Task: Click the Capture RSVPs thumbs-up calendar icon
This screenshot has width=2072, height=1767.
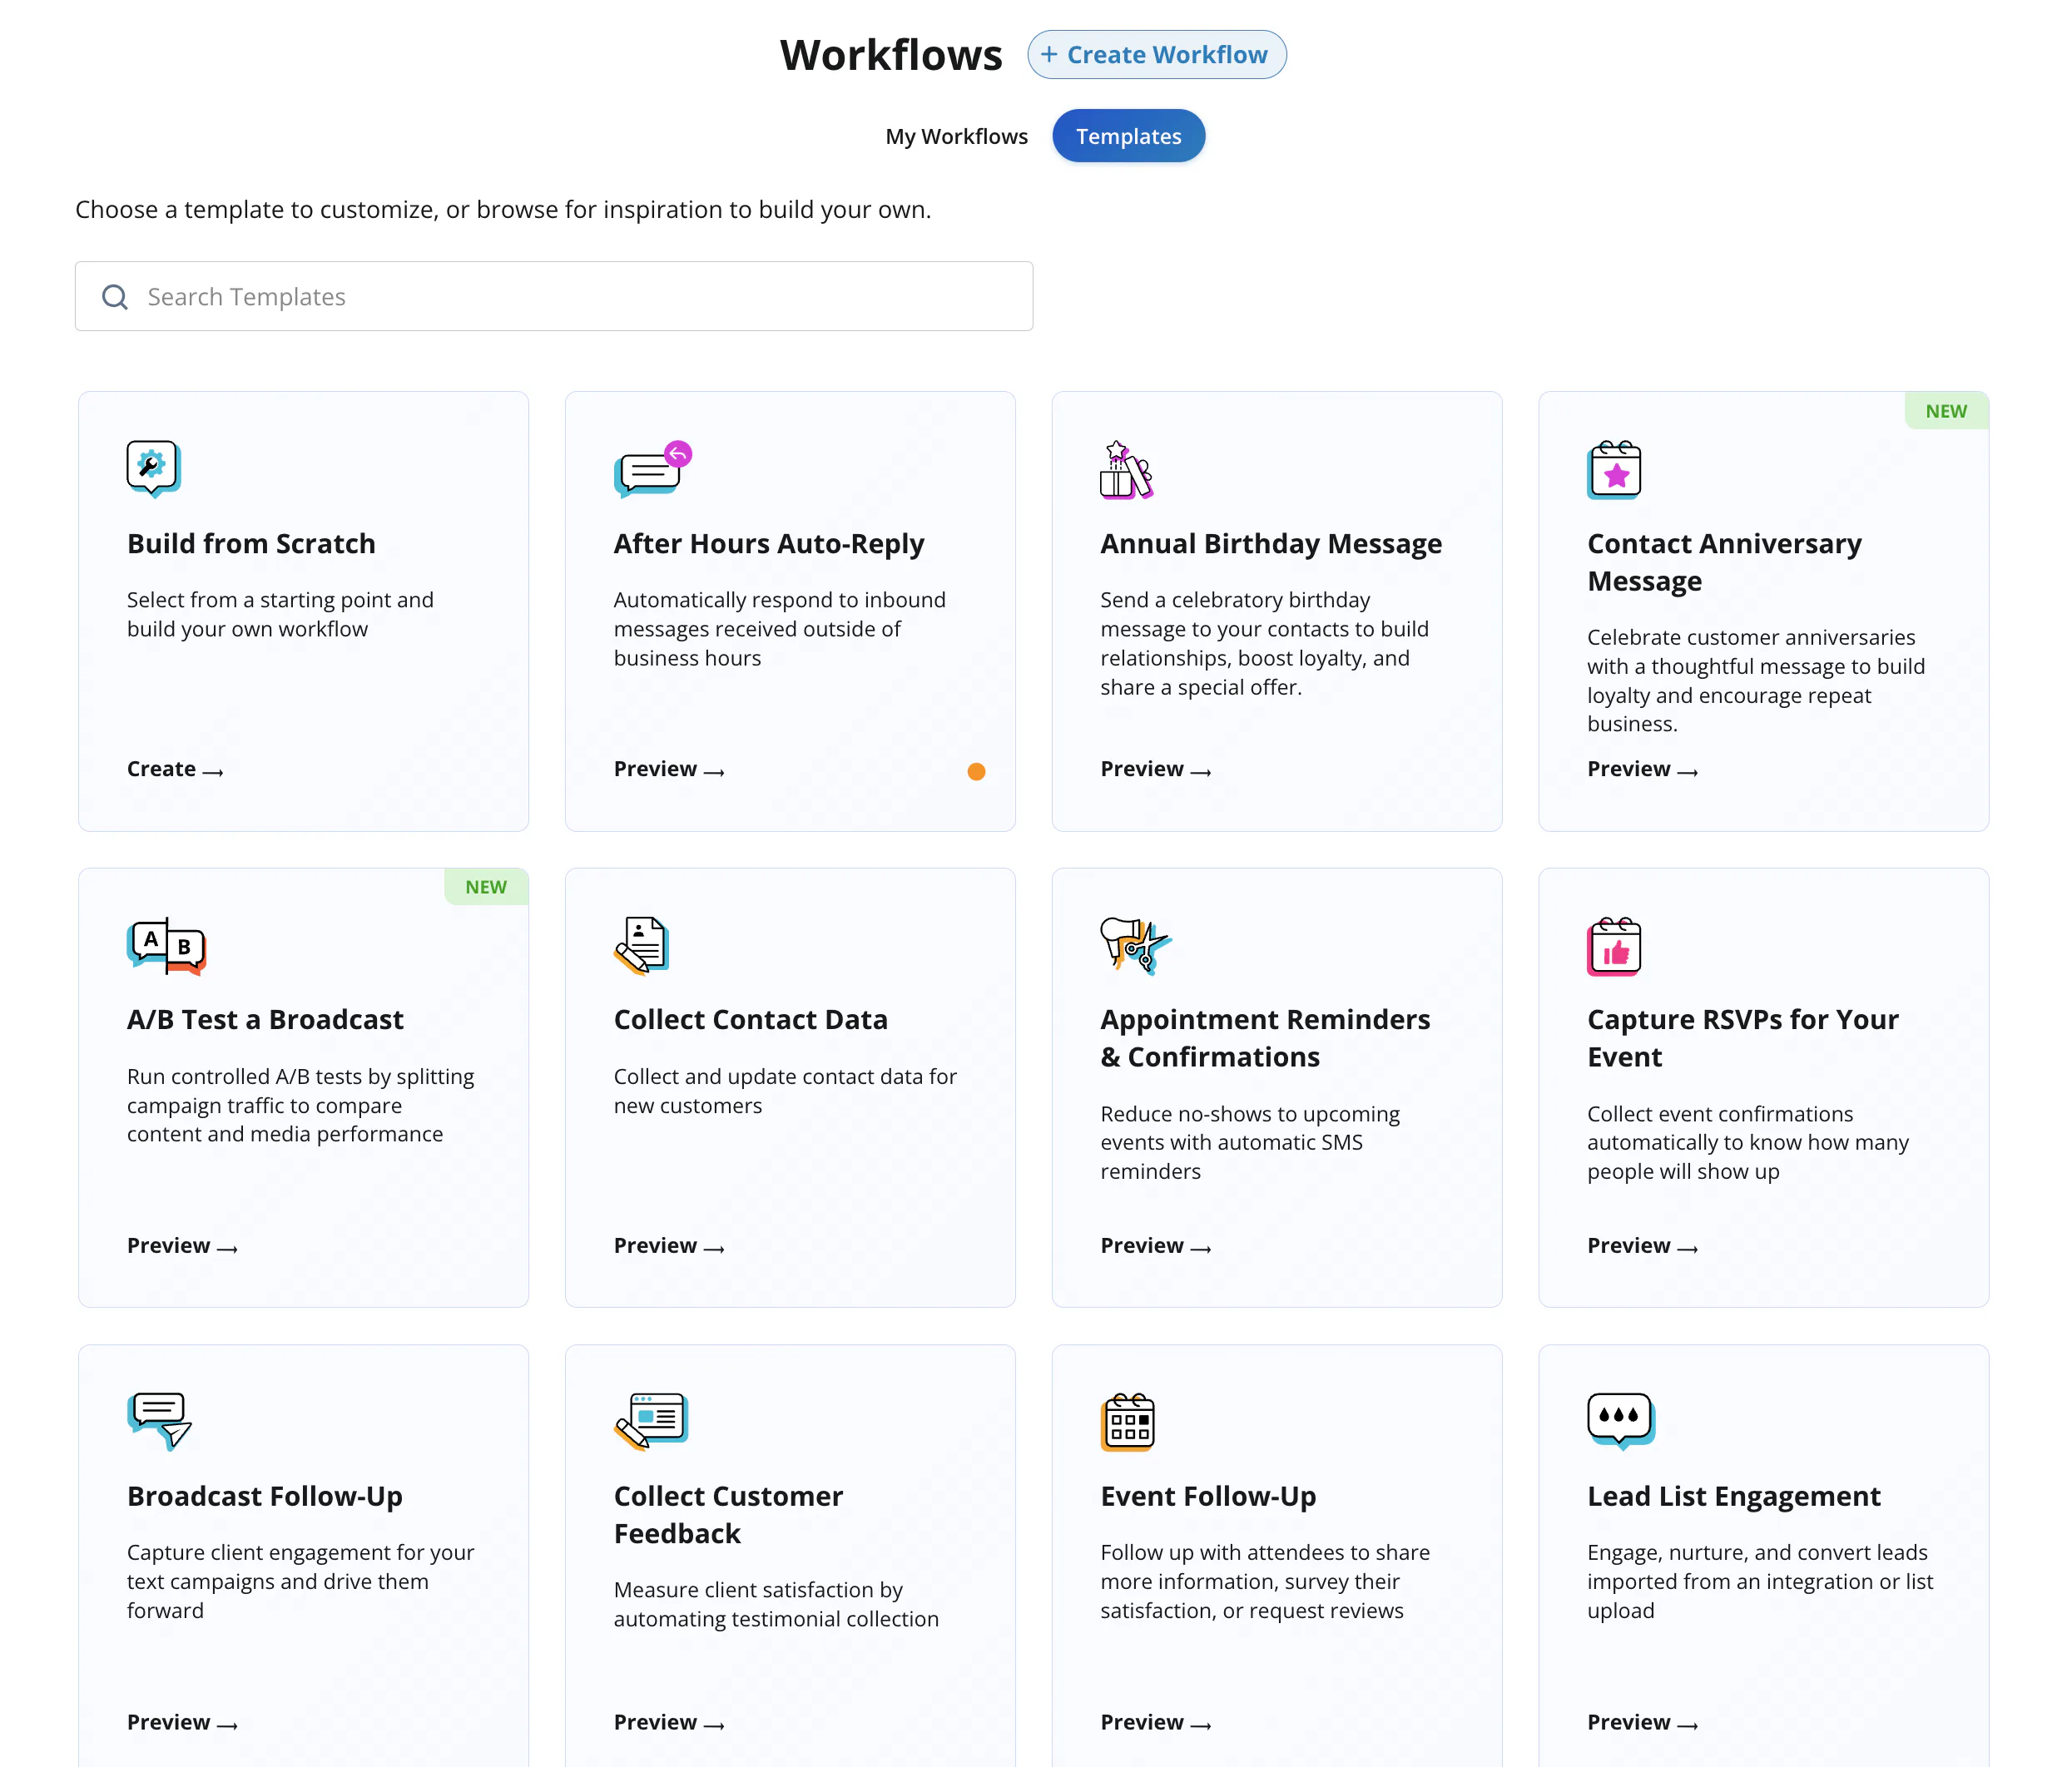Action: pos(1614,945)
